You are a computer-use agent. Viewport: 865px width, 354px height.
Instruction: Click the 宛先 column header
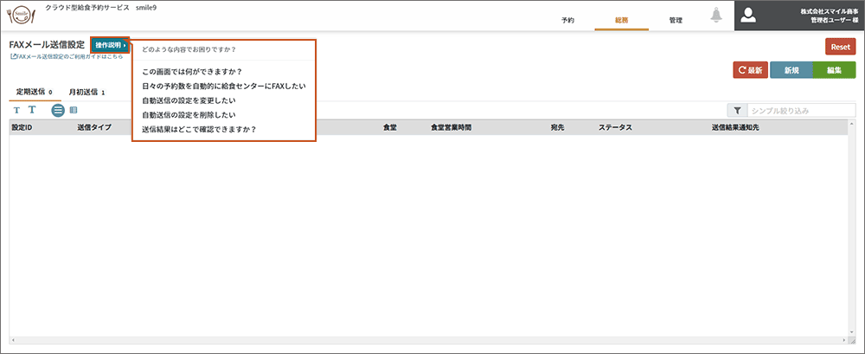click(x=557, y=127)
